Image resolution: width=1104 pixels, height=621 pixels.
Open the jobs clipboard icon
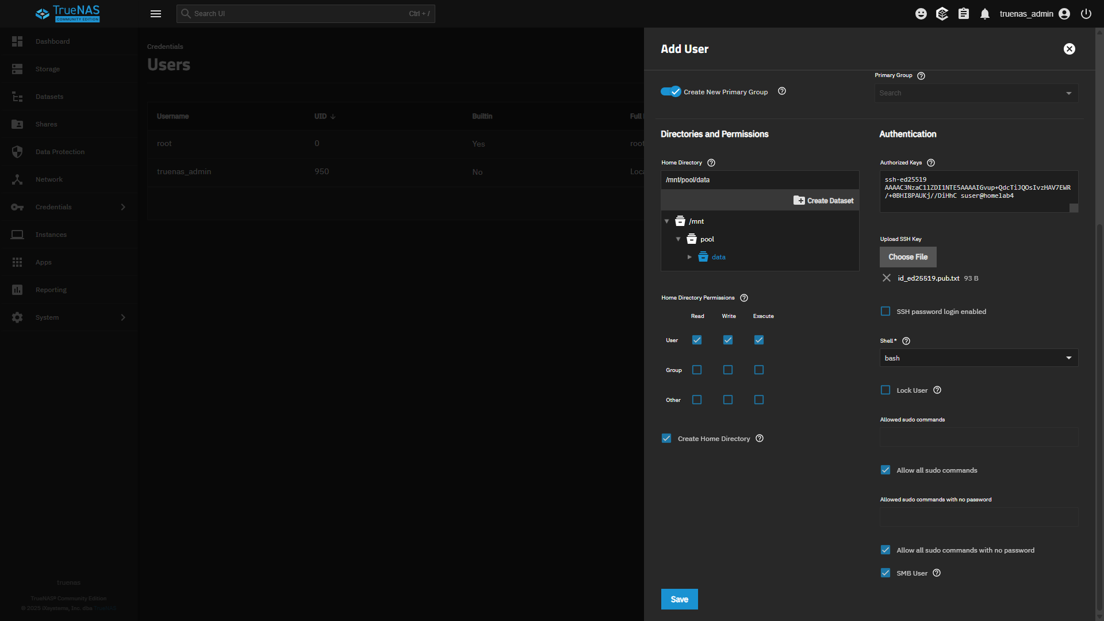point(964,14)
